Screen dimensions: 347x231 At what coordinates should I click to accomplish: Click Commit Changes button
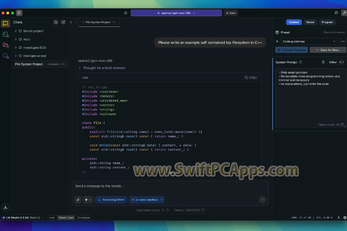[292, 50]
